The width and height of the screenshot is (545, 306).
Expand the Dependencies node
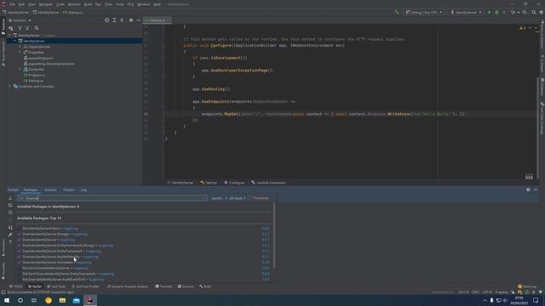20,47
